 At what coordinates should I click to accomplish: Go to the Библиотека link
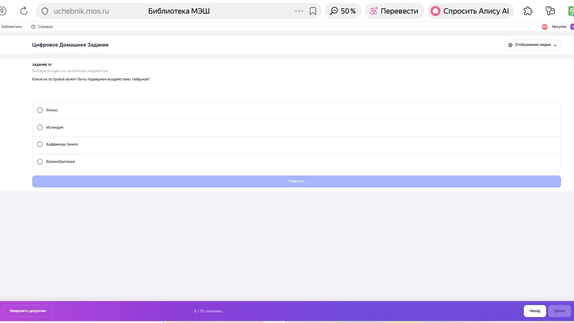coord(12,27)
